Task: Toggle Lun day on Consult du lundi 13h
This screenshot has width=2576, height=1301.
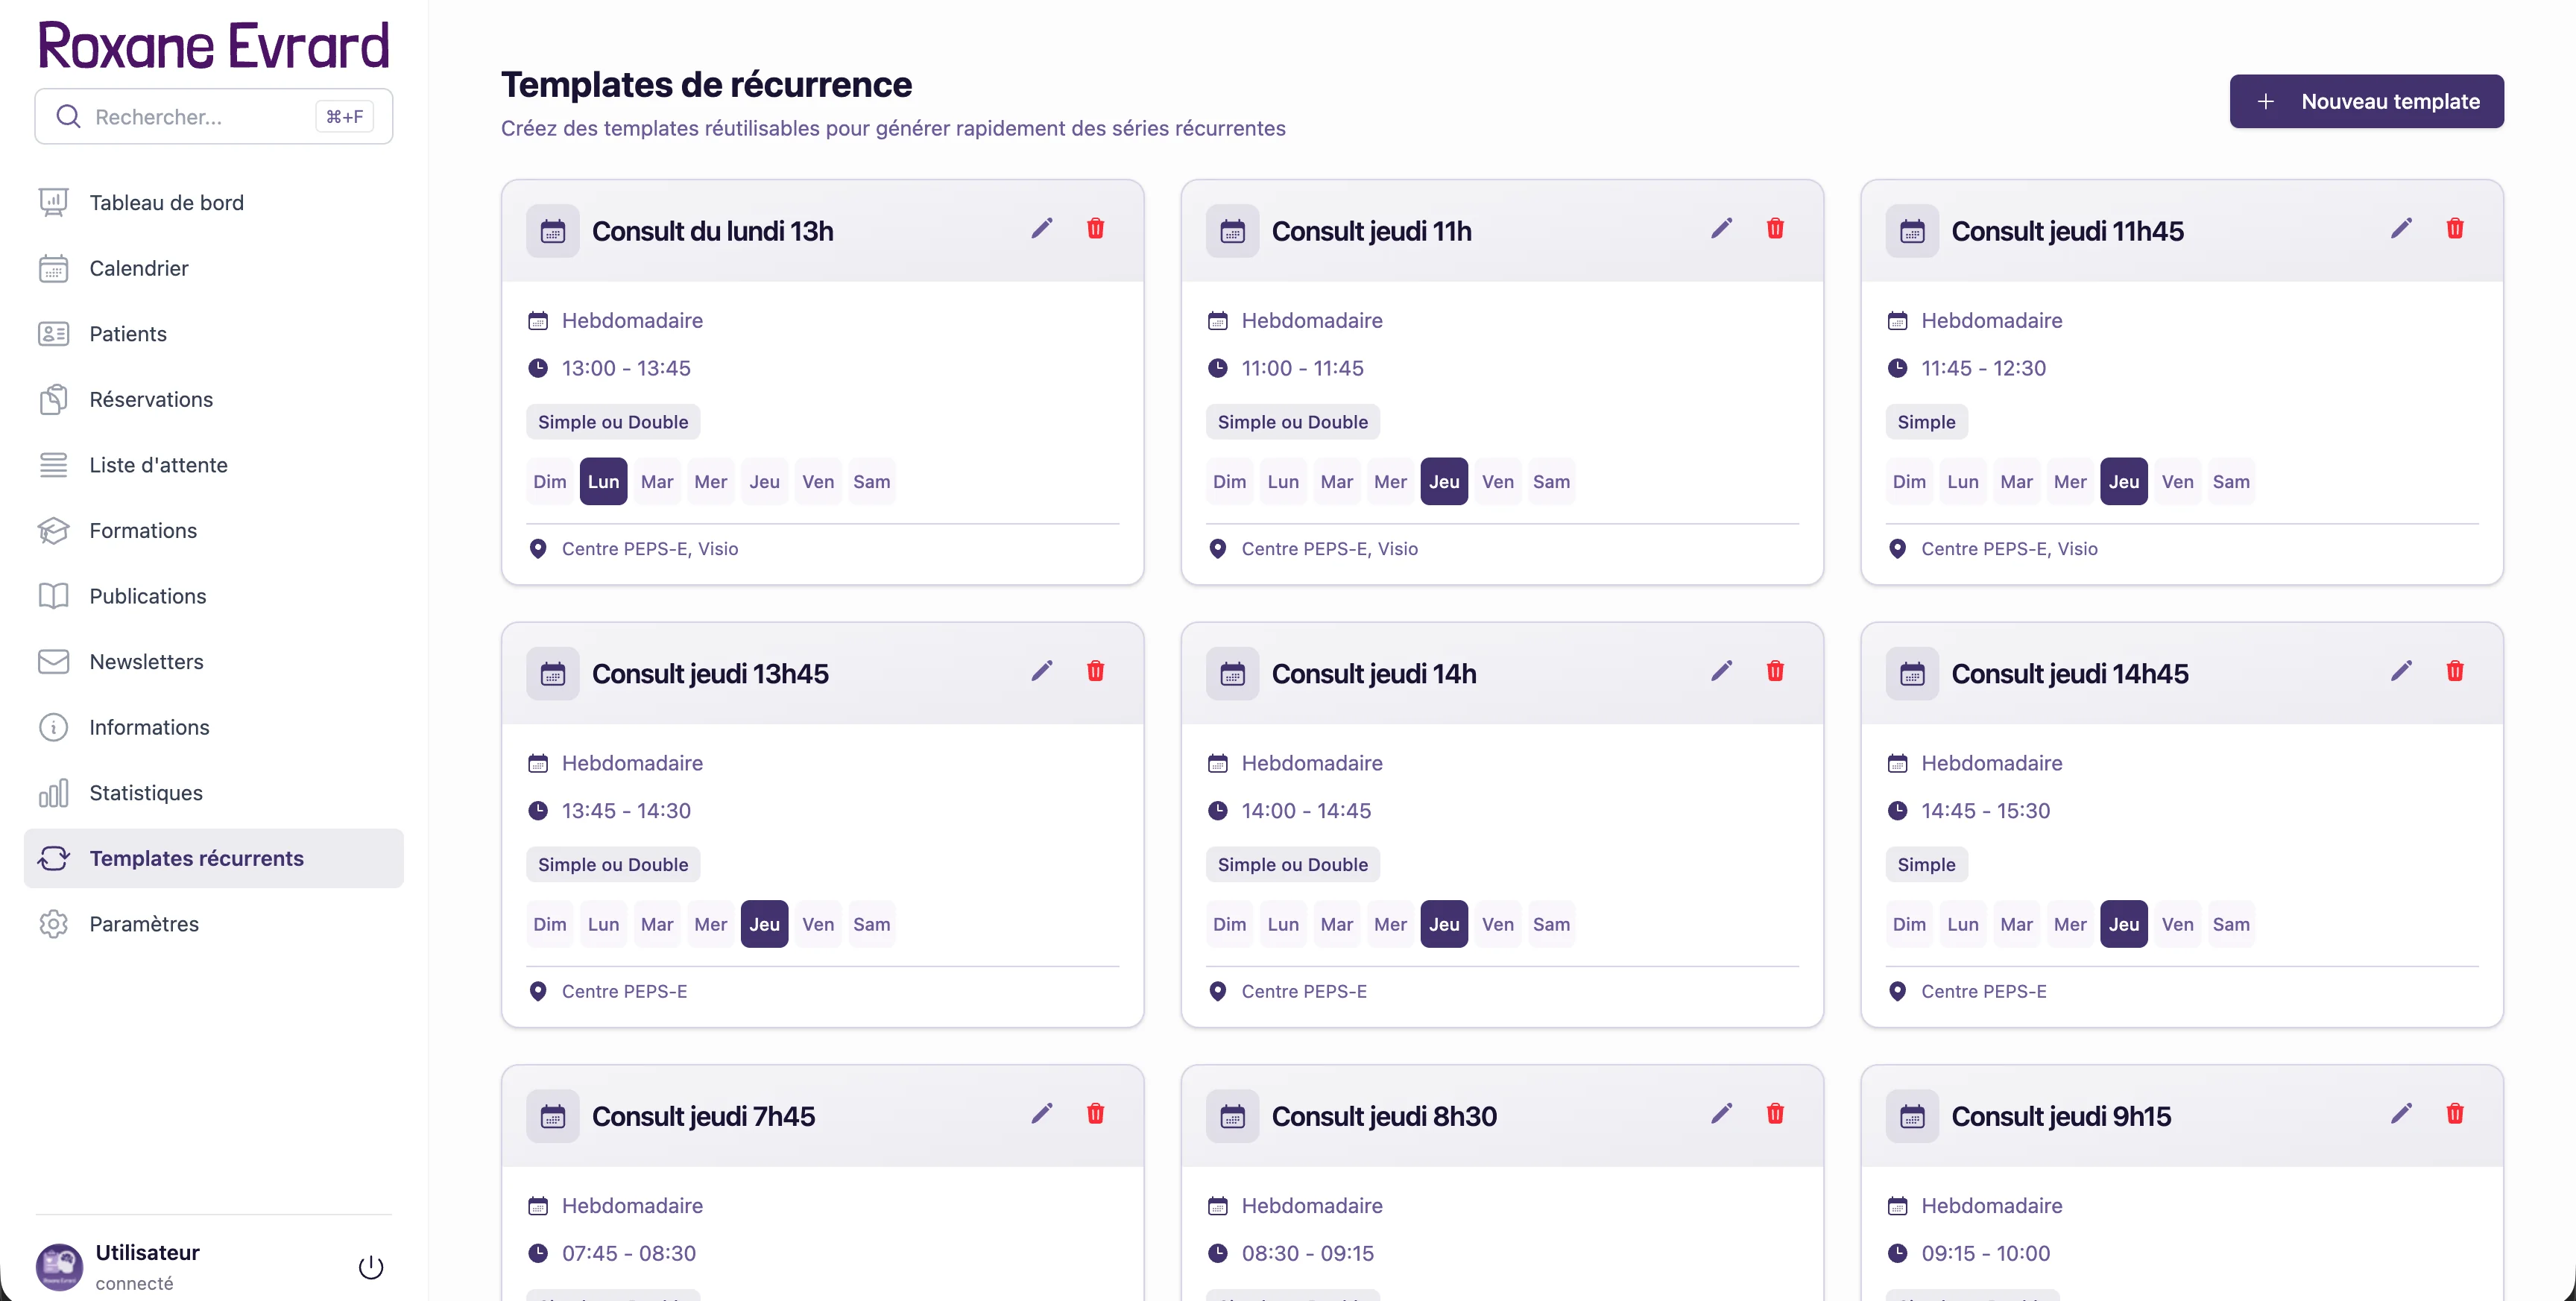Action: 603,482
